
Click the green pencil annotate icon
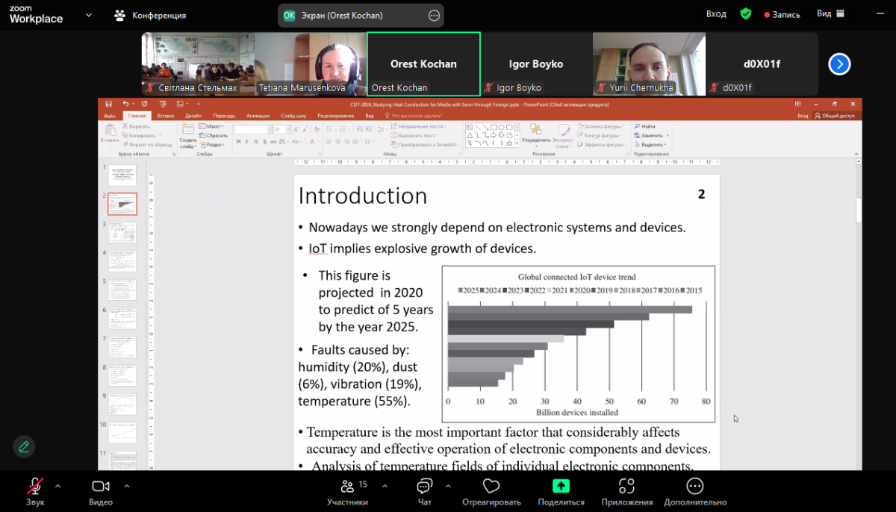click(x=24, y=446)
